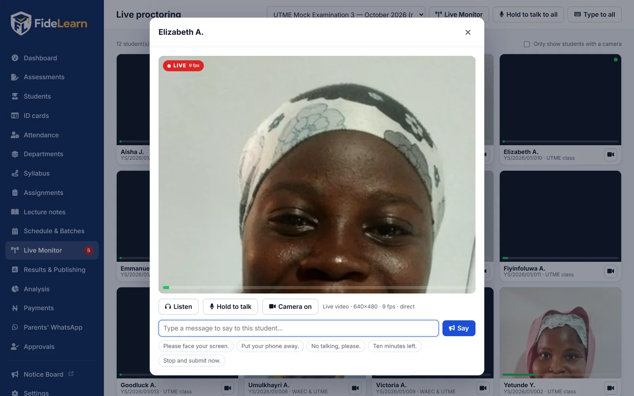634x396 pixels.
Task: Focus the message to student input field
Action: point(298,328)
